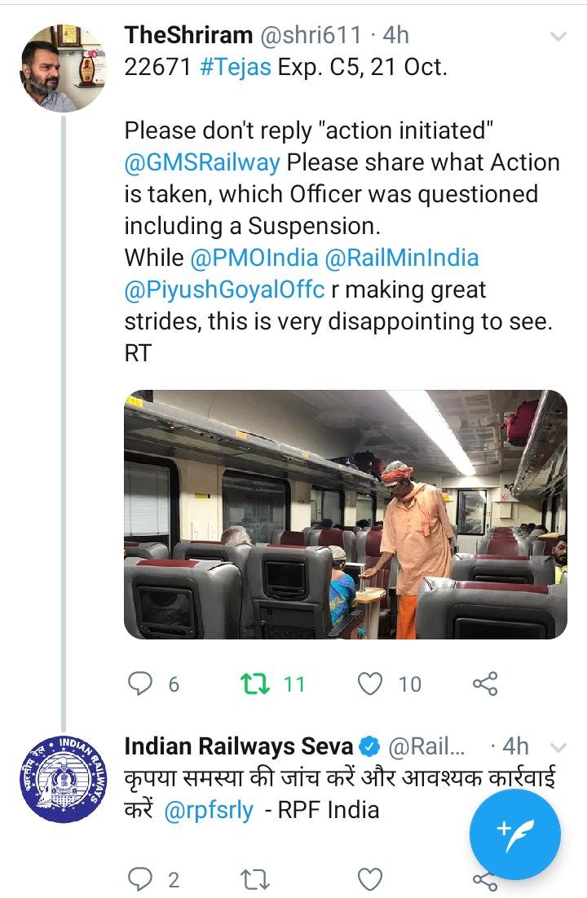Open TheShriram's profile picture

click(x=63, y=68)
